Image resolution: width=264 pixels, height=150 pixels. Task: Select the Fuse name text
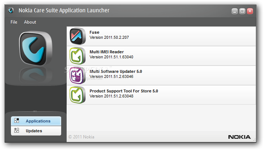point(94,32)
